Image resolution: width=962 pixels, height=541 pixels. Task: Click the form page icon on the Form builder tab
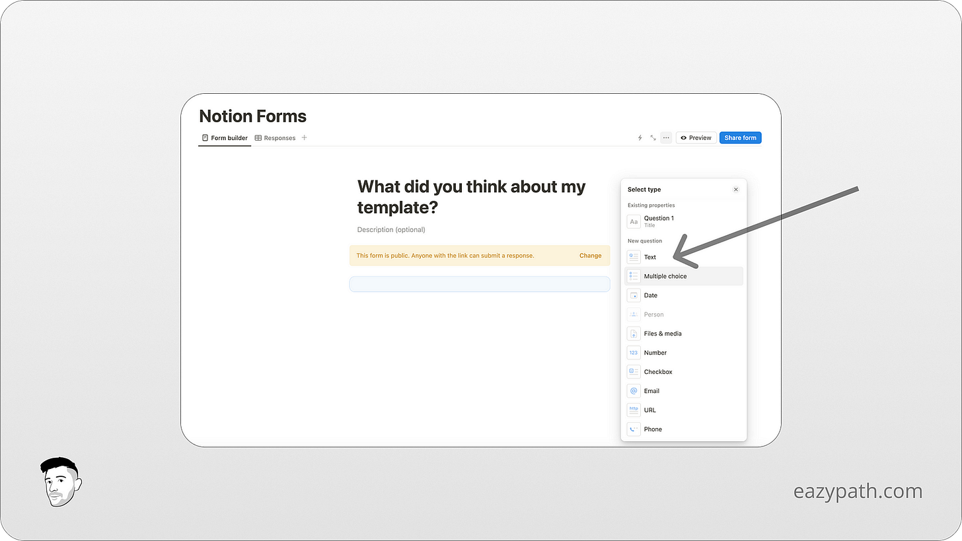coord(205,138)
